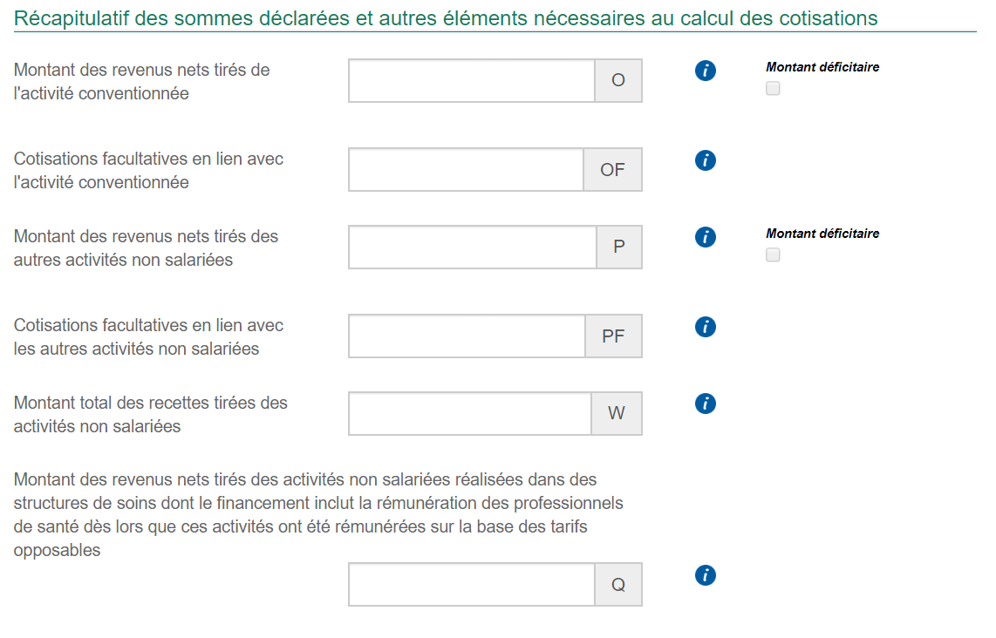This screenshot has height=638, width=996.
Task: Click the input field labeled Q
Action: click(x=472, y=585)
